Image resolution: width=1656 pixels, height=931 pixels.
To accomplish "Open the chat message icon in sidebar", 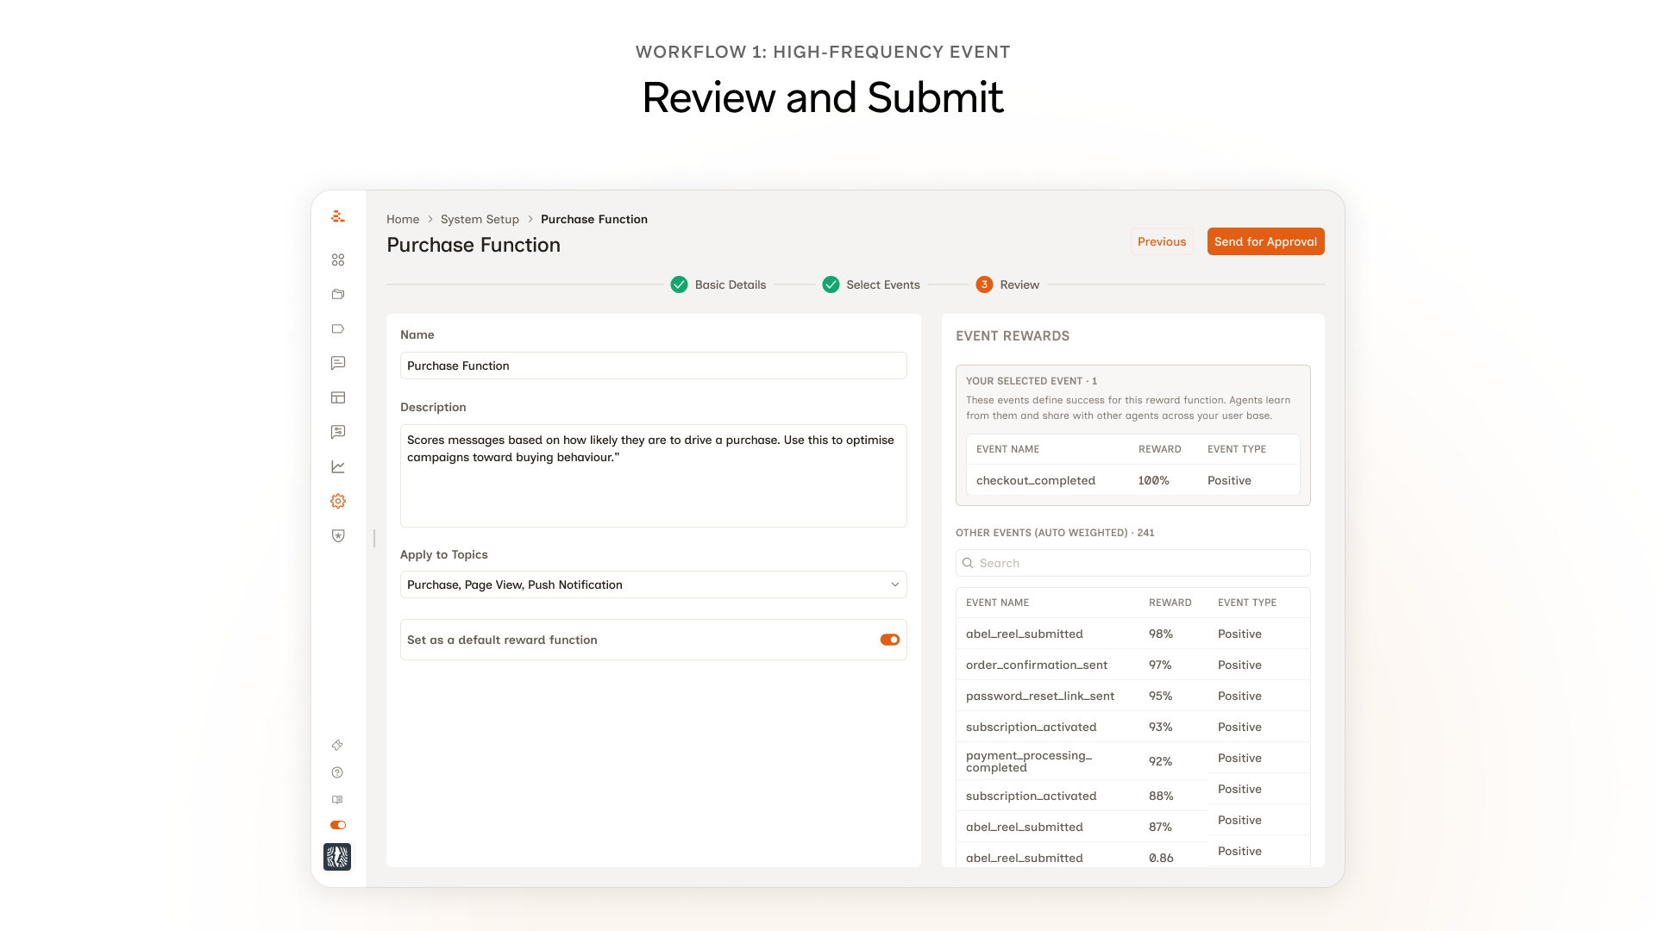I will 338,363.
